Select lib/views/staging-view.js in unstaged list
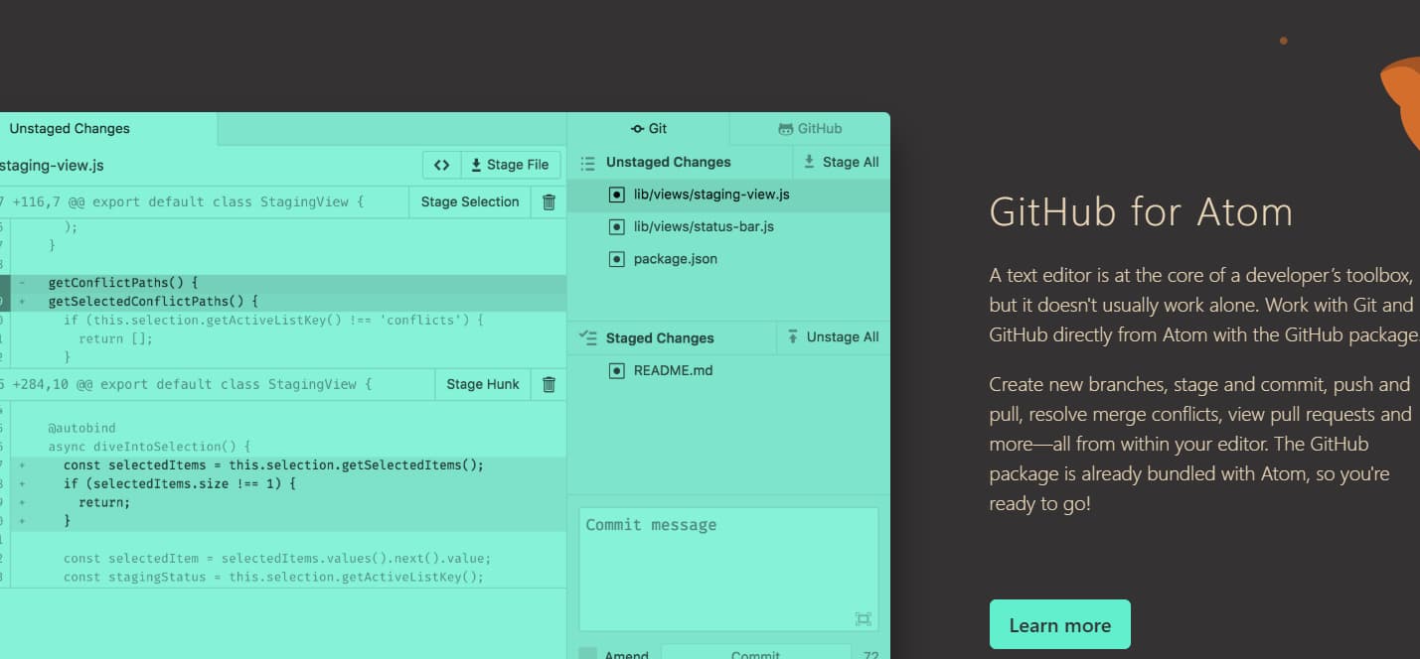This screenshot has width=1420, height=659. [728, 195]
